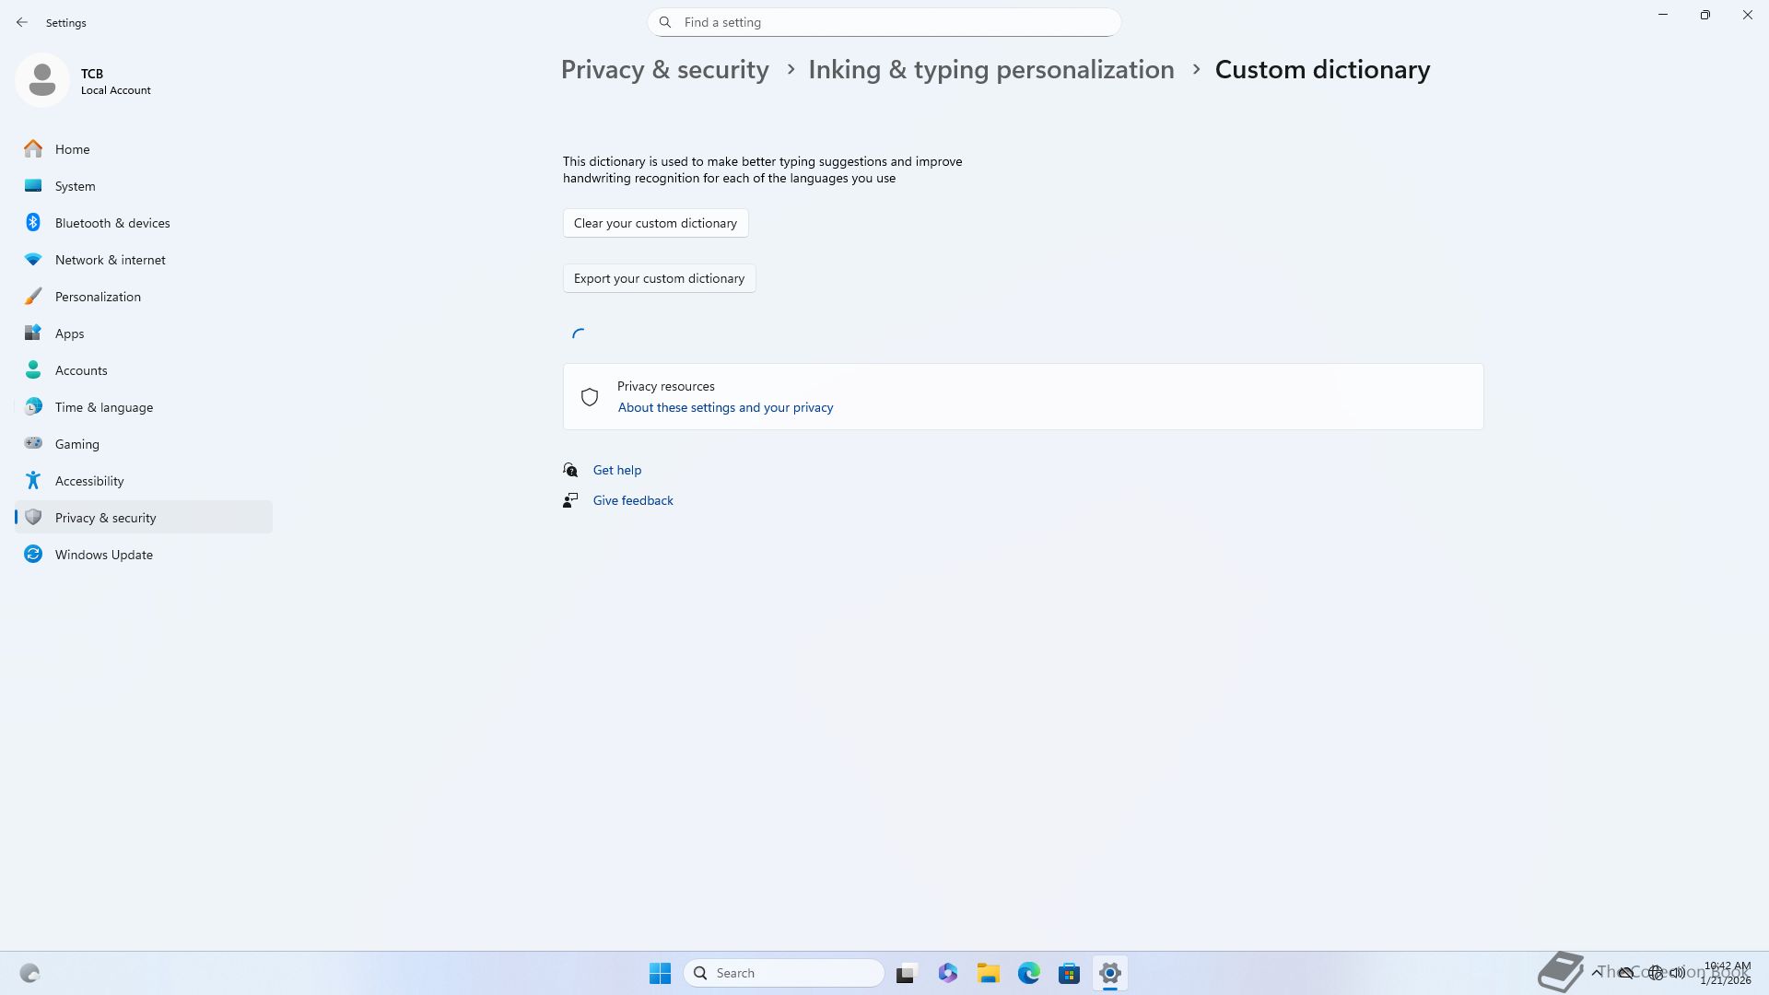This screenshot has width=1769, height=995.
Task: Open Microsoft Edge from the taskbar
Action: (x=1028, y=973)
